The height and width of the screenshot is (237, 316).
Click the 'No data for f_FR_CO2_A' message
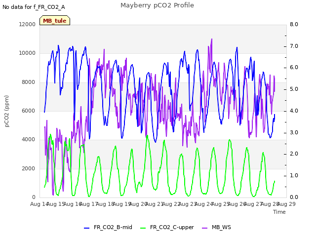coord(34,7)
